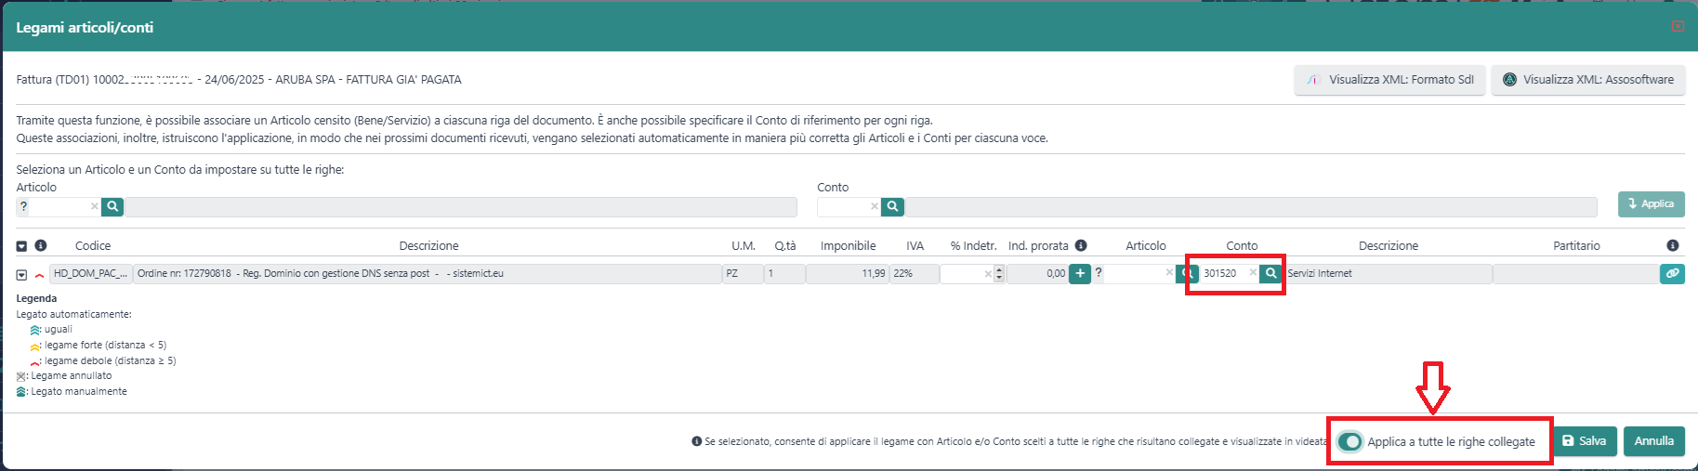
Task: Click the info icon beside the Codice header
Action: point(41,245)
